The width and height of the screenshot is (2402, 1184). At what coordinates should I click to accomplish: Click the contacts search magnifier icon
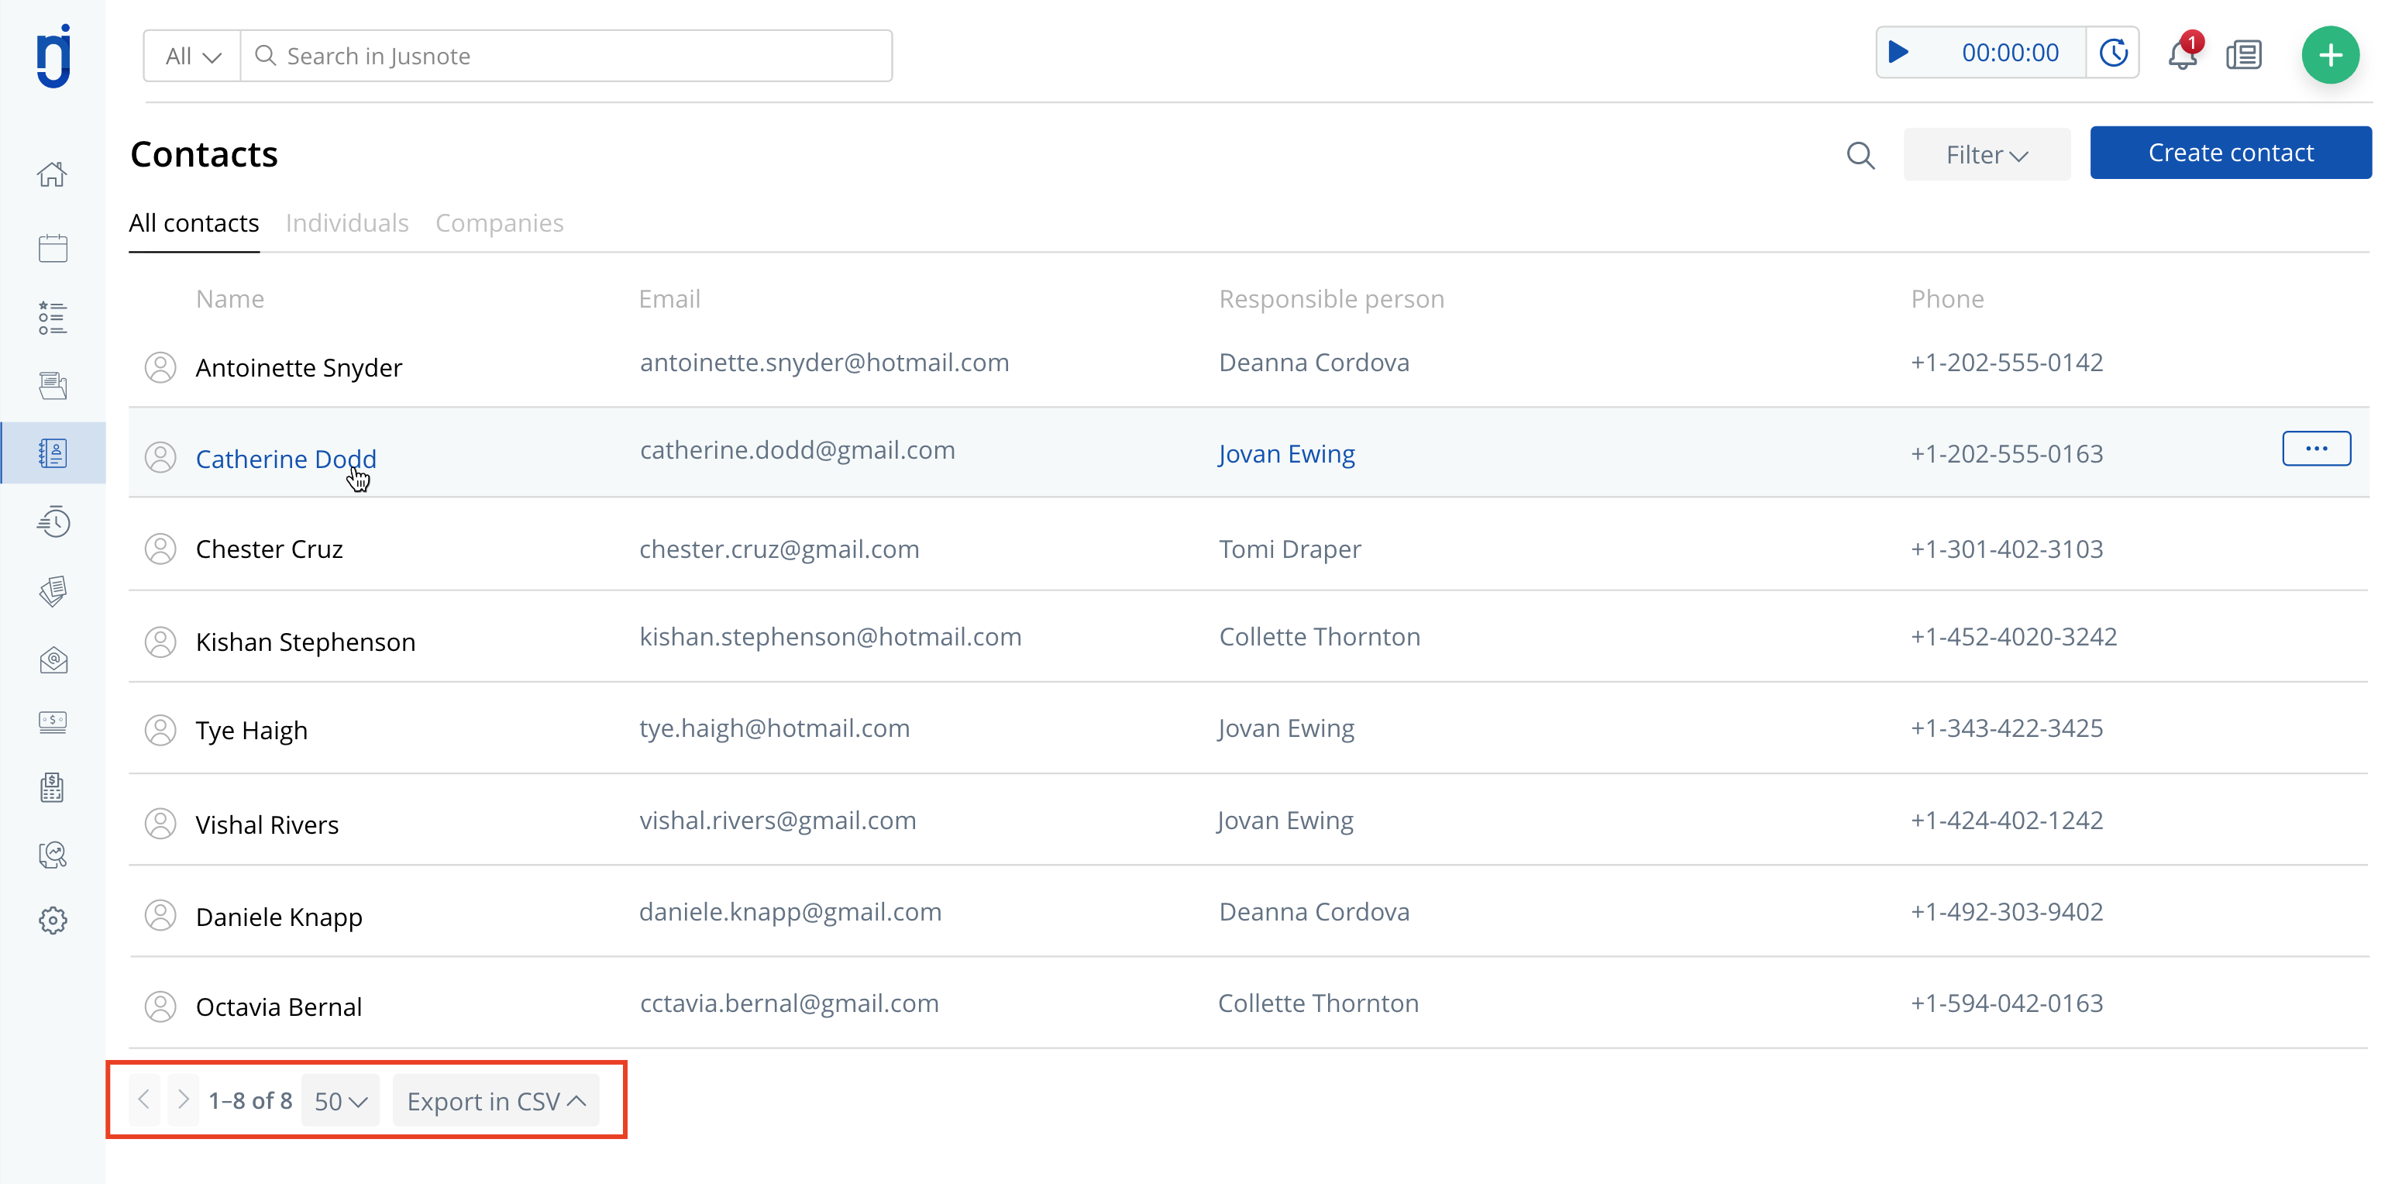click(1860, 155)
